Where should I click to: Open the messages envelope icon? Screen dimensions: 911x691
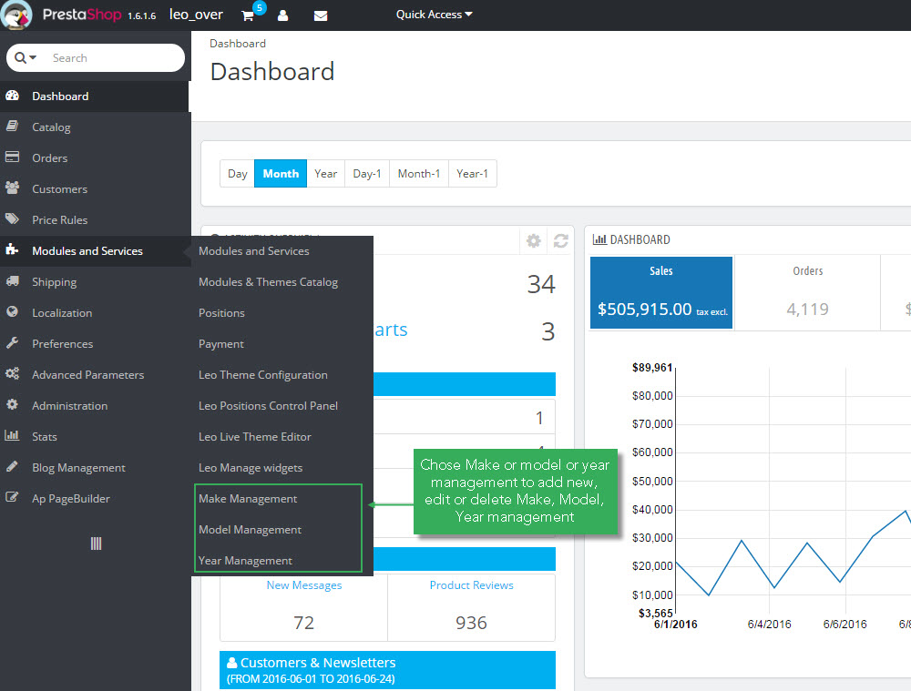(320, 15)
